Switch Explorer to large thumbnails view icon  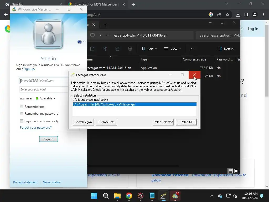click(236, 171)
